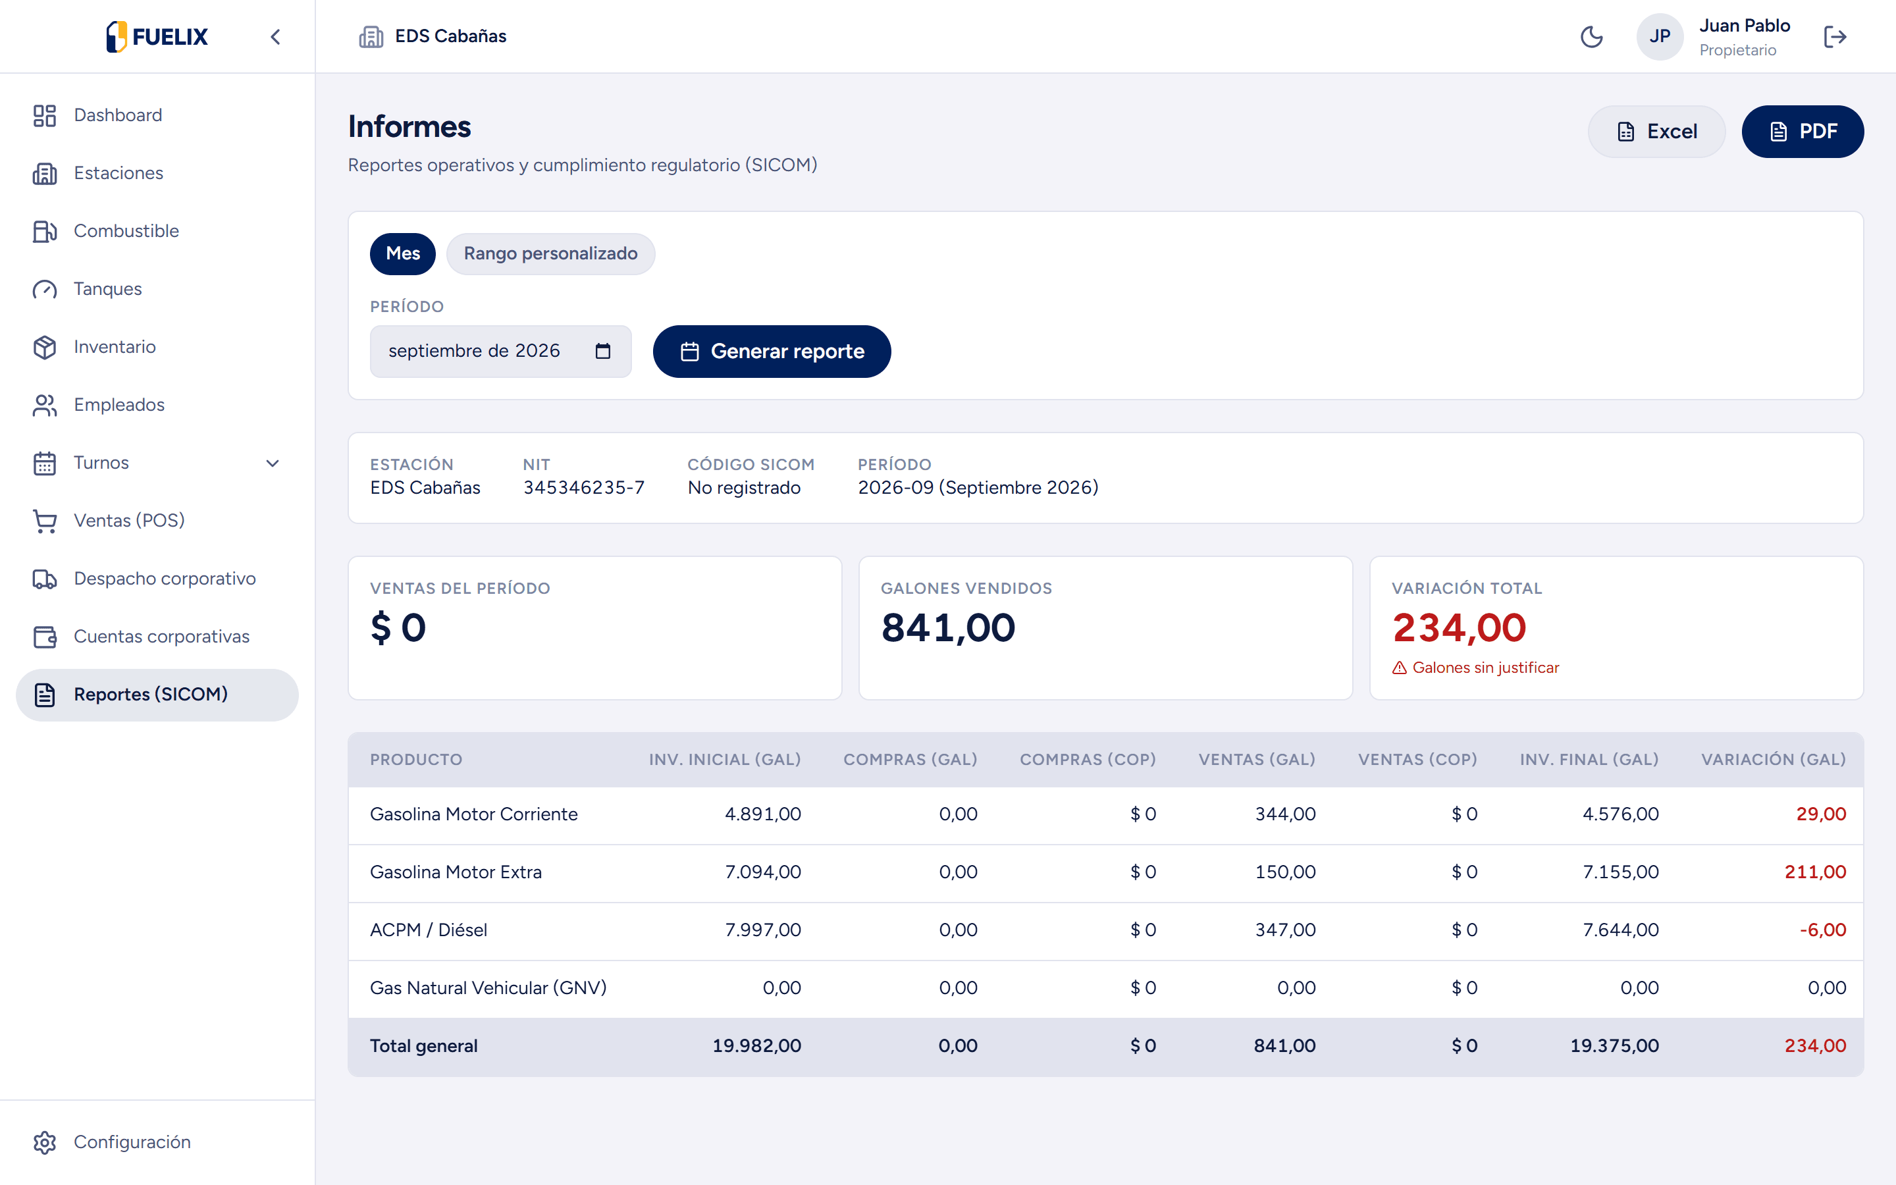Image resolution: width=1896 pixels, height=1185 pixels.
Task: Expand the Turnos submenu chevron
Action: [273, 463]
